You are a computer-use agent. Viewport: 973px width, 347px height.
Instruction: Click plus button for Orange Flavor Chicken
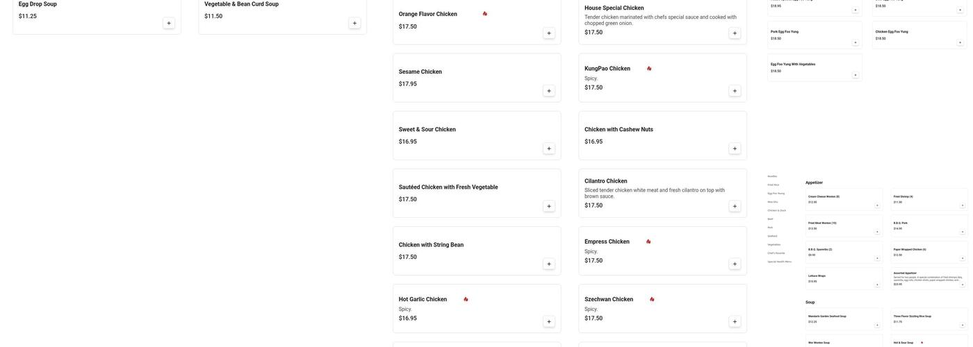click(x=549, y=33)
